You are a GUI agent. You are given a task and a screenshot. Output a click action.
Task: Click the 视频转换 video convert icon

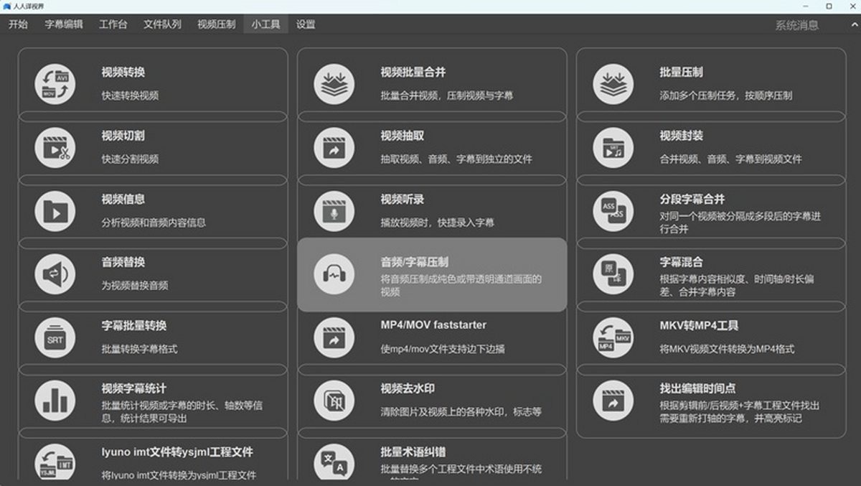point(55,84)
